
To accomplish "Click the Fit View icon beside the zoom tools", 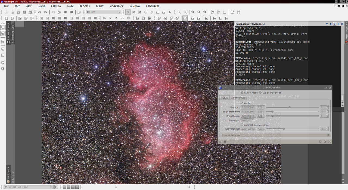I will (213, 12).
